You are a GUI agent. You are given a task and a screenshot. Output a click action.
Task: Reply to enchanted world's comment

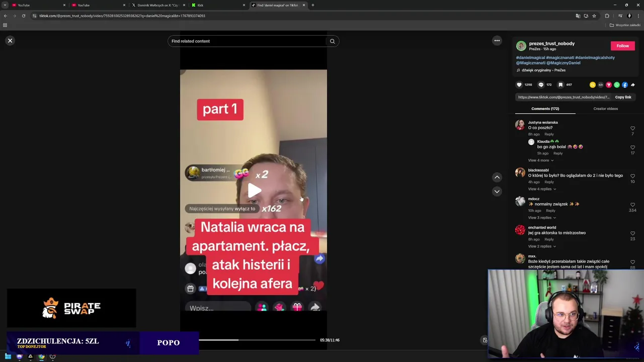pos(549,239)
